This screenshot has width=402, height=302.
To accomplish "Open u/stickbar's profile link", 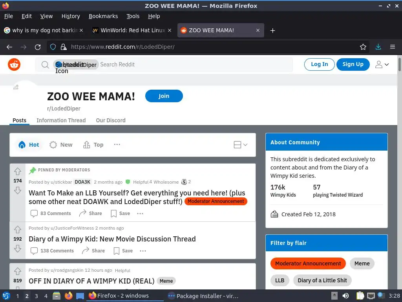I will tap(61, 182).
